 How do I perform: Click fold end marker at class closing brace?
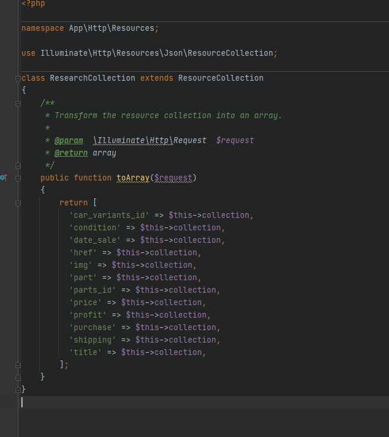click(x=18, y=390)
